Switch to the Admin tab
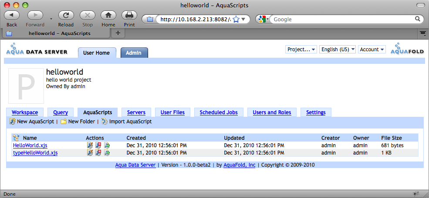 point(134,53)
